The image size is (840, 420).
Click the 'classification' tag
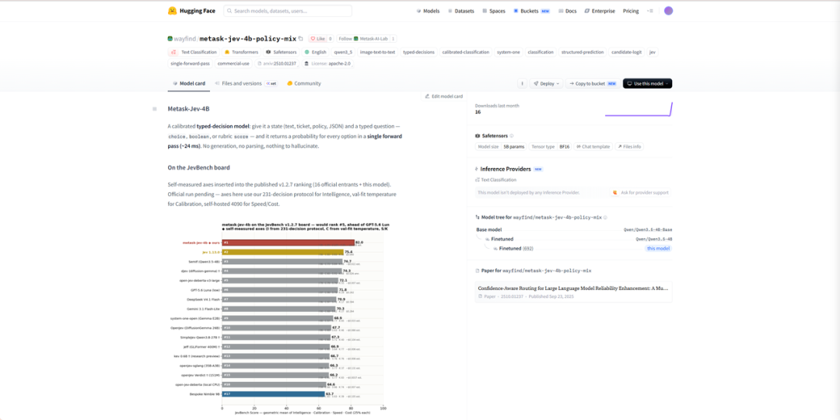[x=541, y=52]
